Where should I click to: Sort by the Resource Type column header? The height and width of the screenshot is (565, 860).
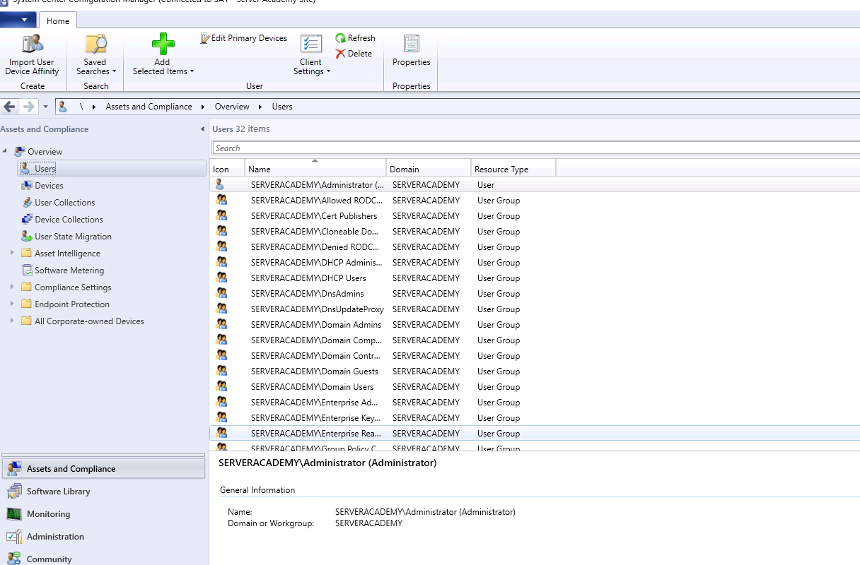(x=513, y=169)
